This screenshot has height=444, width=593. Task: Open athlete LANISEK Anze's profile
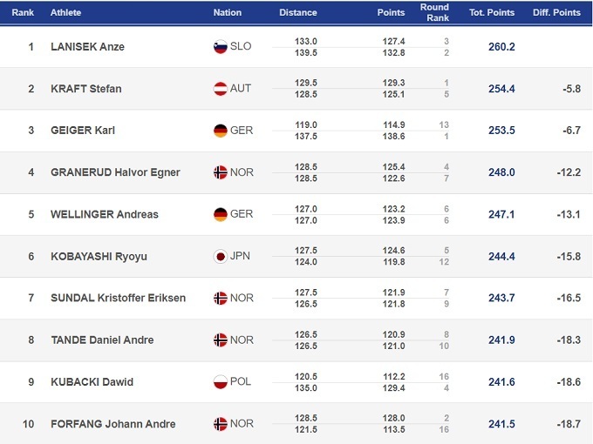(x=87, y=47)
